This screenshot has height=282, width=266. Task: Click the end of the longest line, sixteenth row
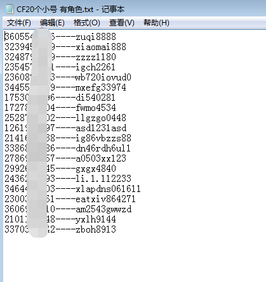(141, 189)
